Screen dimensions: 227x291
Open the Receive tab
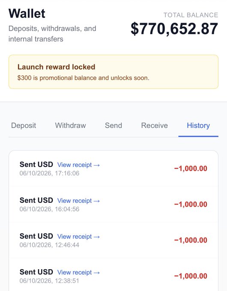click(154, 126)
